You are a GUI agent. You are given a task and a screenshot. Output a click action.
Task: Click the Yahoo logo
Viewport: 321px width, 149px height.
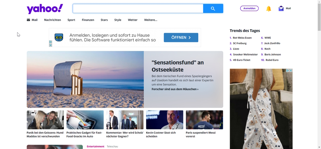[45, 9]
